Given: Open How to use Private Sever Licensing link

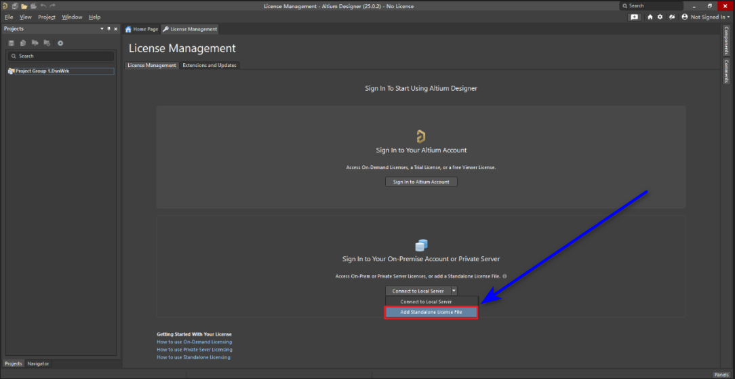Looking at the screenshot, I should pos(195,349).
